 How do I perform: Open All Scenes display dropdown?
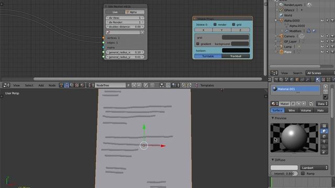click(x=320, y=73)
